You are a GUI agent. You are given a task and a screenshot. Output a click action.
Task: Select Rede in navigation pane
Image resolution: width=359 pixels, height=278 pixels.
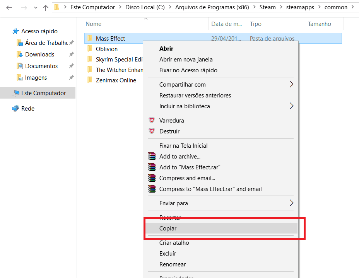(x=28, y=108)
